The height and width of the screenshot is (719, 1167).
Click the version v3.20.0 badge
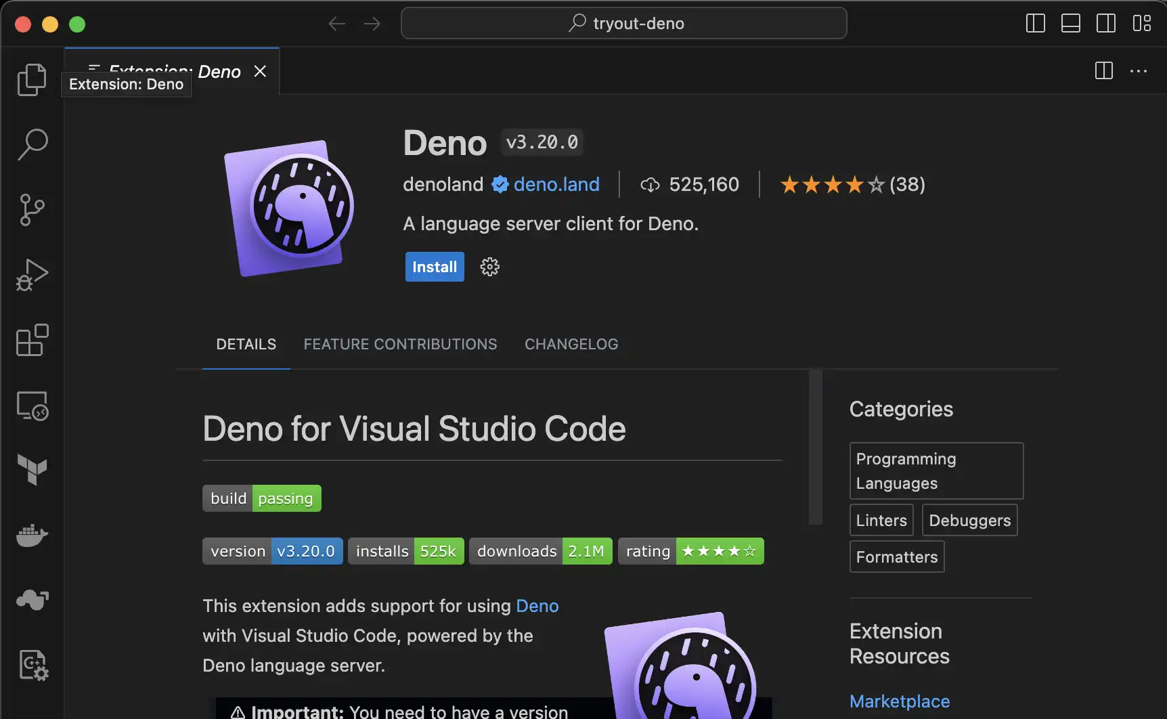[273, 551]
